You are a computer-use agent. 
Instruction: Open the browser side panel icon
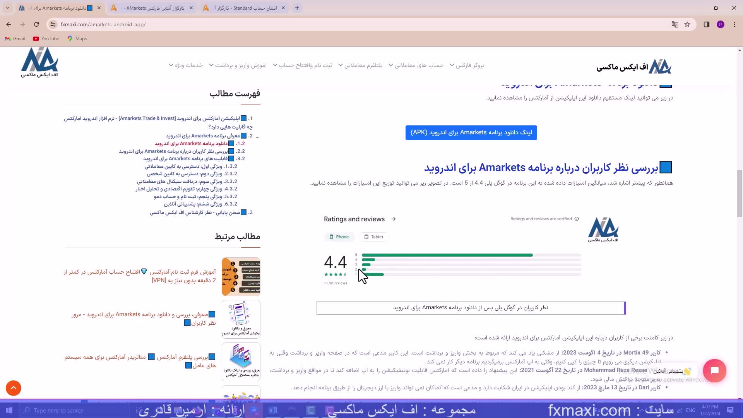point(707,24)
